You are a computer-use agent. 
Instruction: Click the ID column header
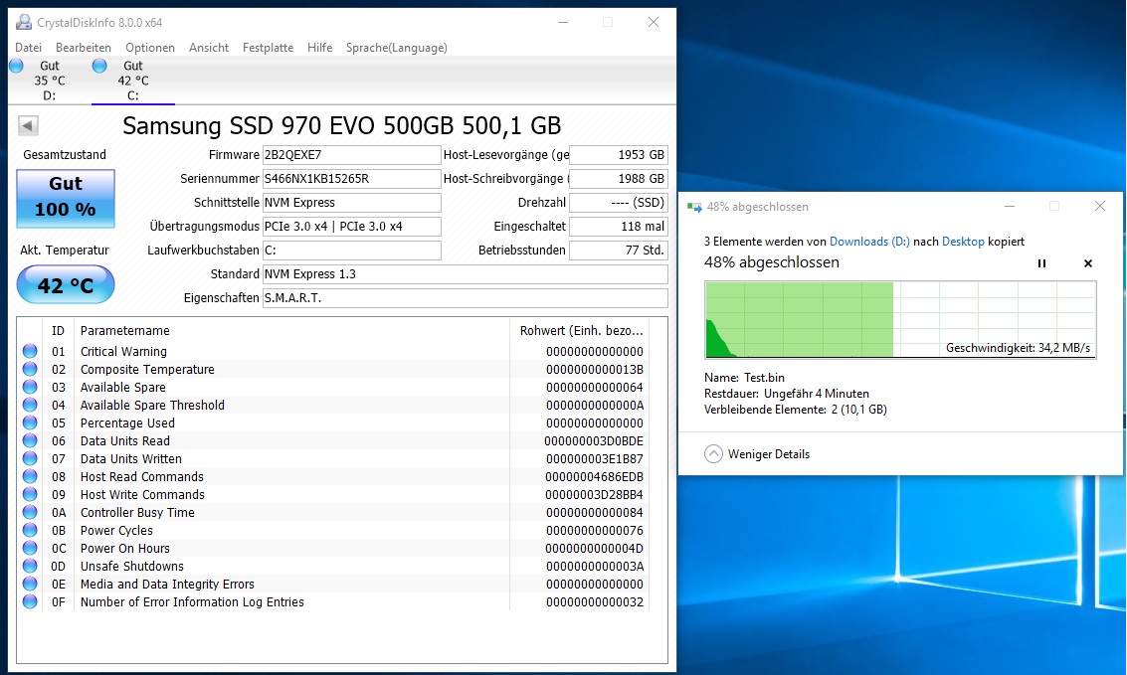[x=59, y=330]
